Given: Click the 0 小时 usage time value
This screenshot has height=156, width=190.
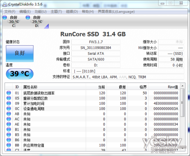Looking at the screenshot, I should [171, 65].
